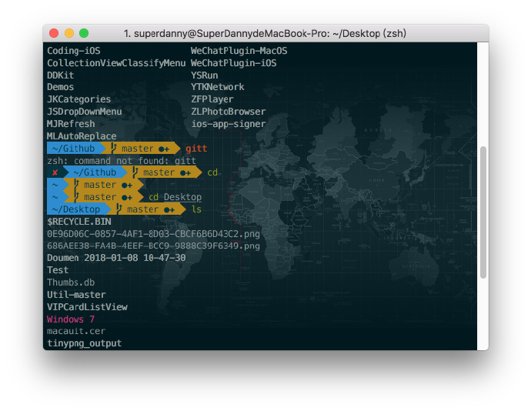
Task: Click the WeChatPlugin-MacOS directory name
Action: 239,51
